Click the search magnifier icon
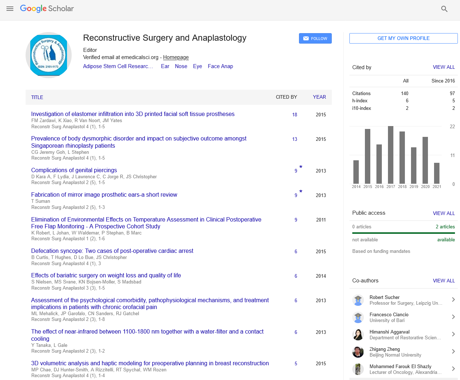This screenshot has width=460, height=380. point(444,9)
